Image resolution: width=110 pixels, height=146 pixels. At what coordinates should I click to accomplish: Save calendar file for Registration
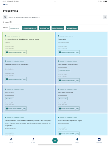click(x=69, y=52)
